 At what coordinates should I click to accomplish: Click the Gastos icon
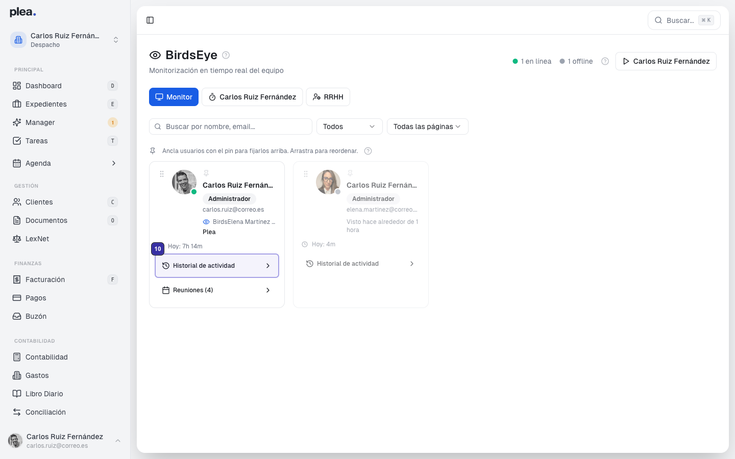pos(17,375)
